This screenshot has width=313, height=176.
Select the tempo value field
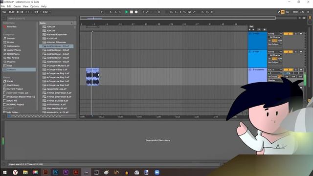[x=12, y=12]
